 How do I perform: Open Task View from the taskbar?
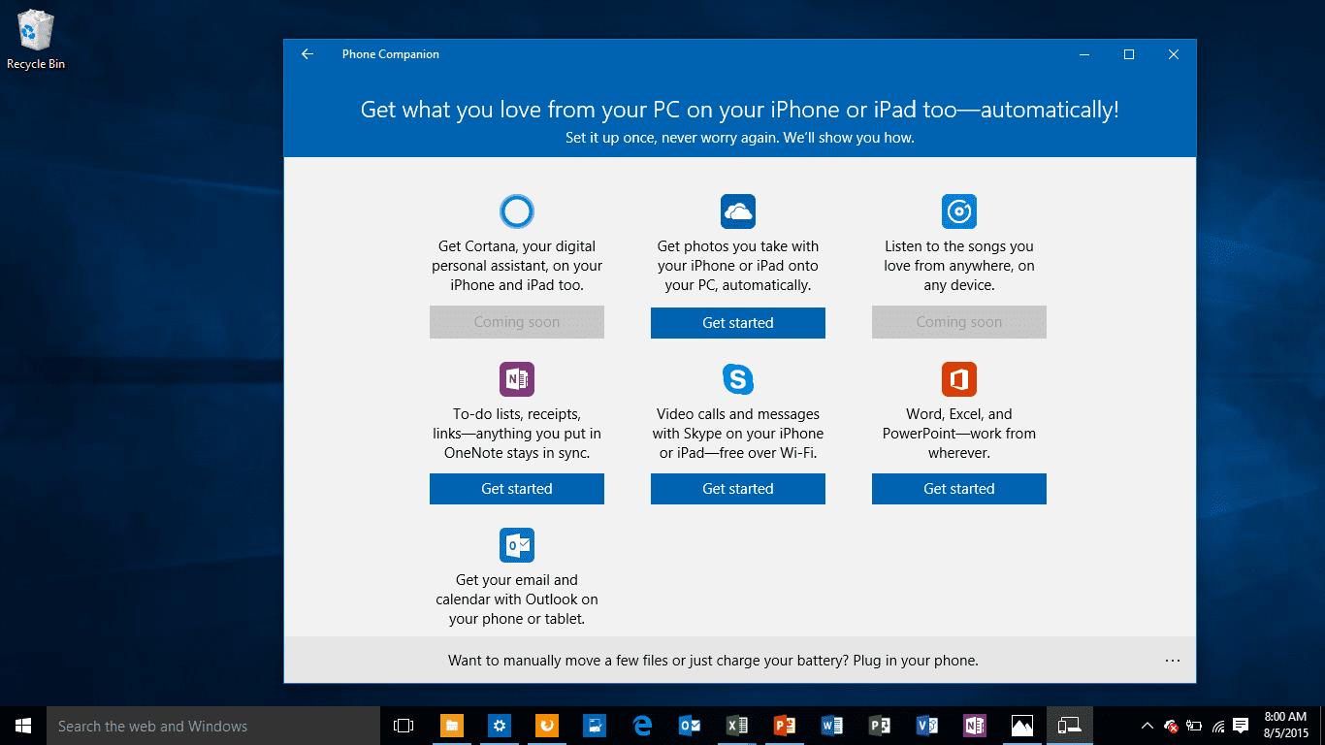(x=404, y=726)
